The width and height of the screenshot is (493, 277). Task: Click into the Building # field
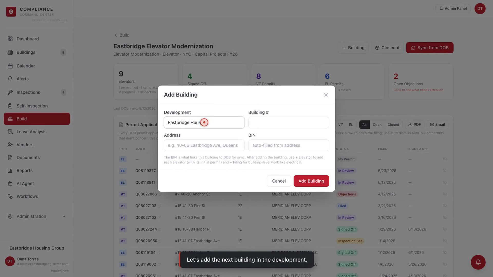click(289, 123)
